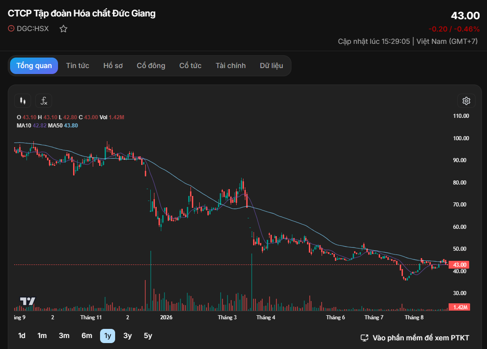487x349 pixels.
Task: Choose the 3m time range
Action: [64, 336]
